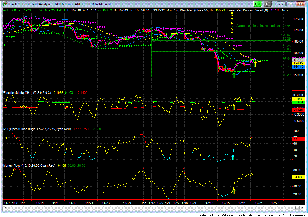Select the '!EmpiricalMode' indicator label
Image resolution: width=308 pixels, height=217 pixels.
tap(27, 93)
